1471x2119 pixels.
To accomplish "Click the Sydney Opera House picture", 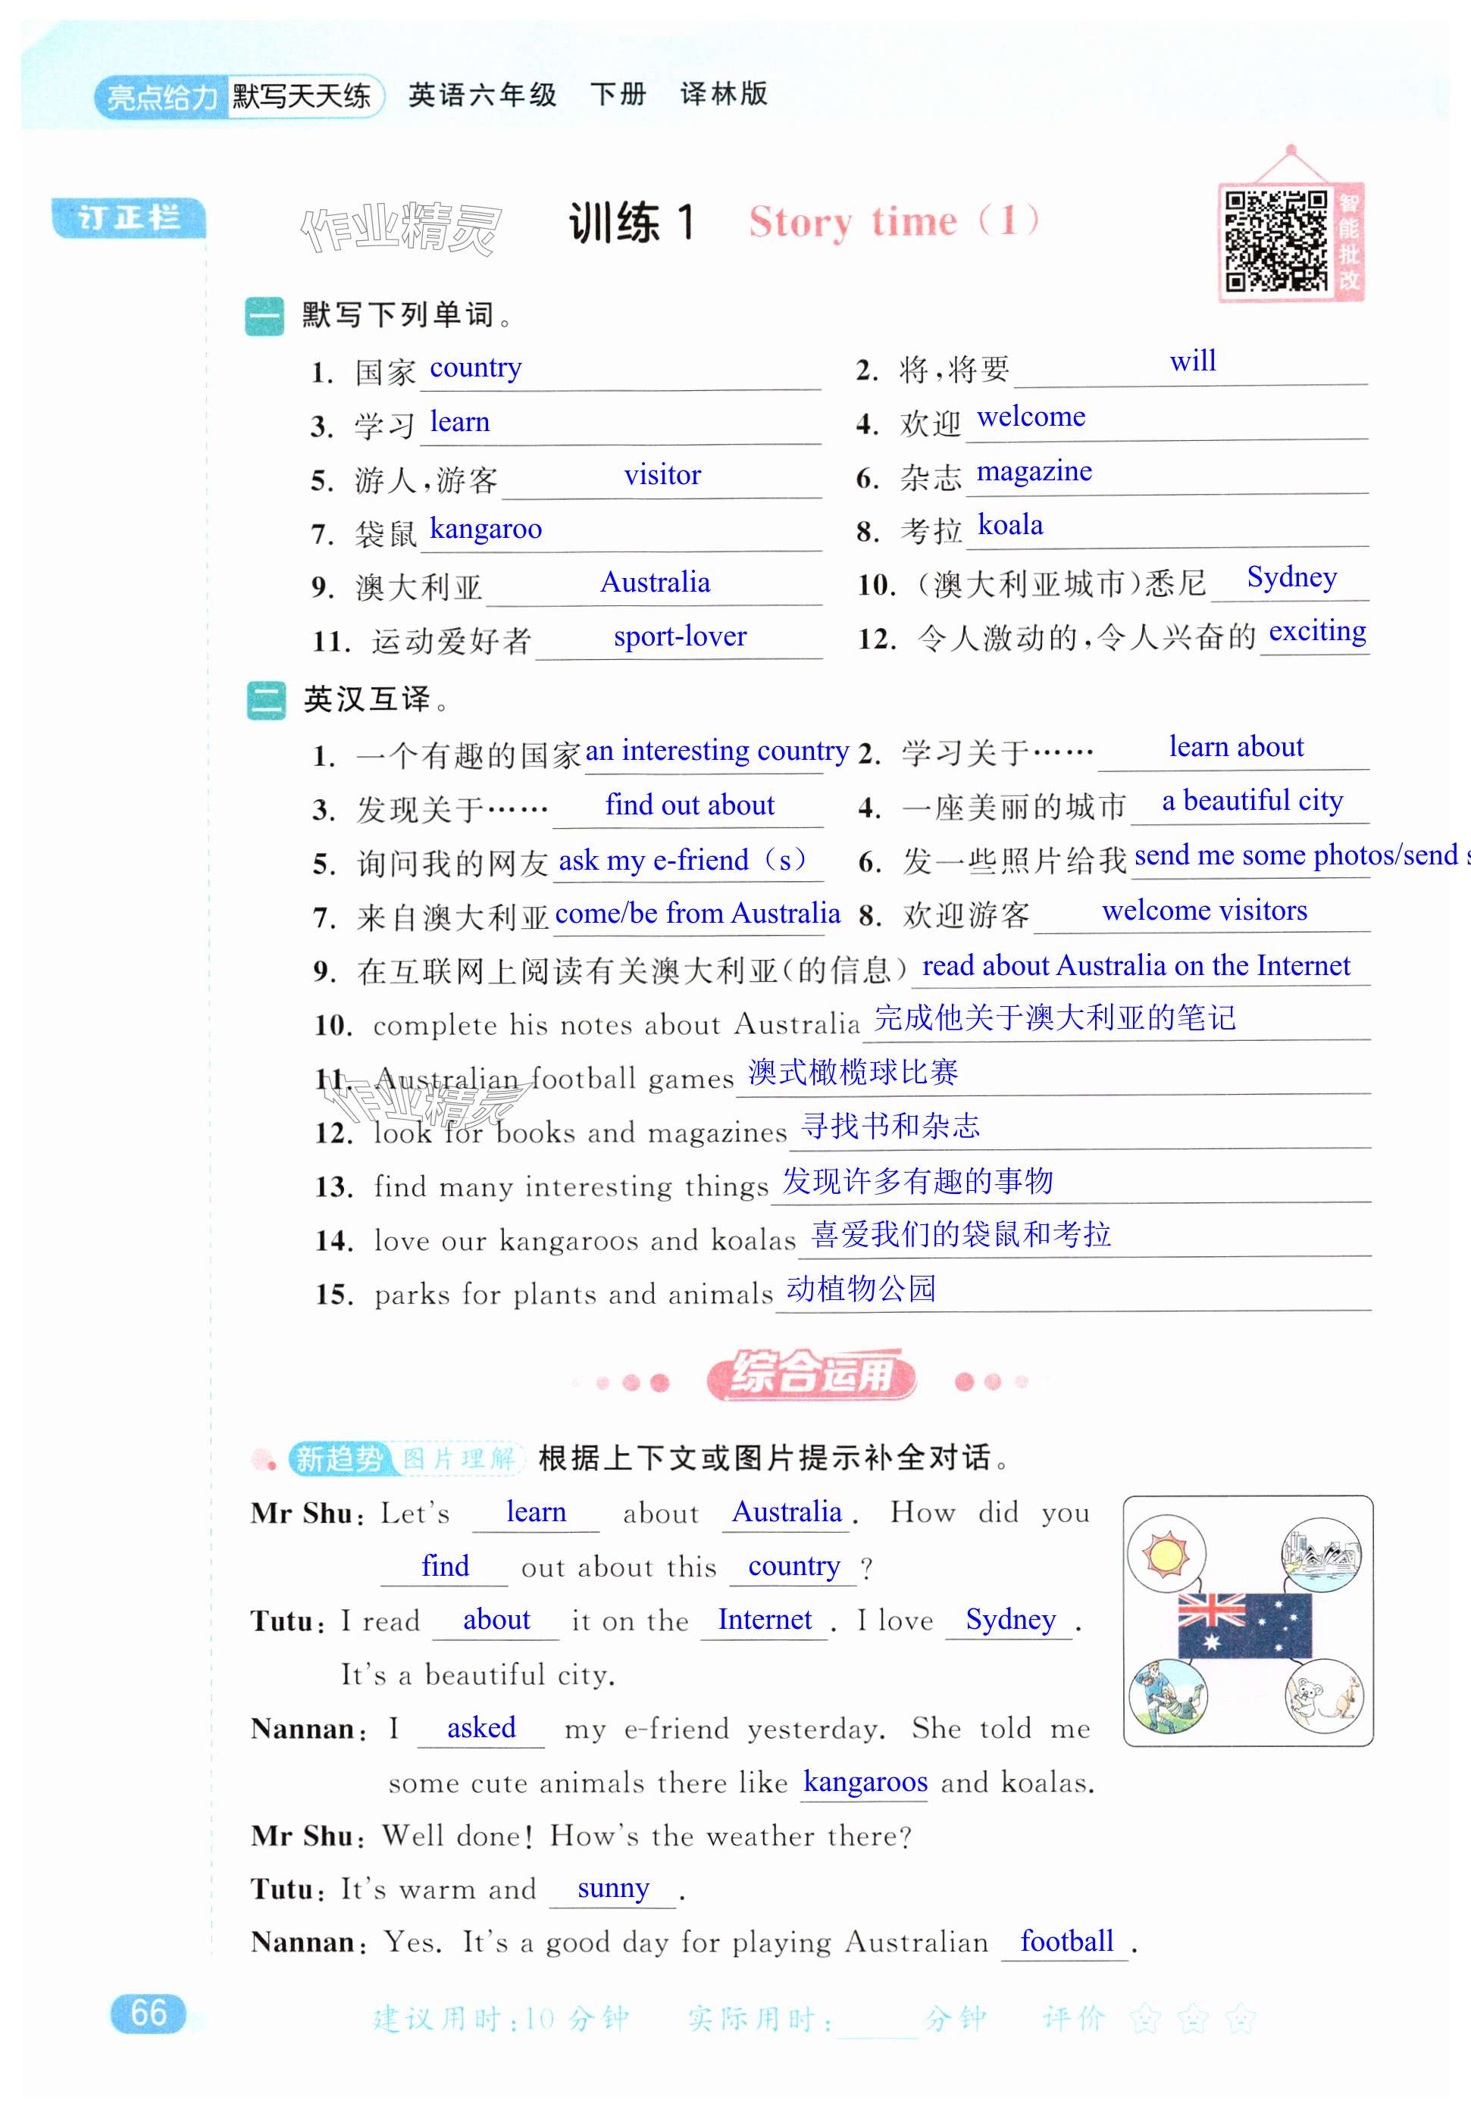I will [1322, 1556].
